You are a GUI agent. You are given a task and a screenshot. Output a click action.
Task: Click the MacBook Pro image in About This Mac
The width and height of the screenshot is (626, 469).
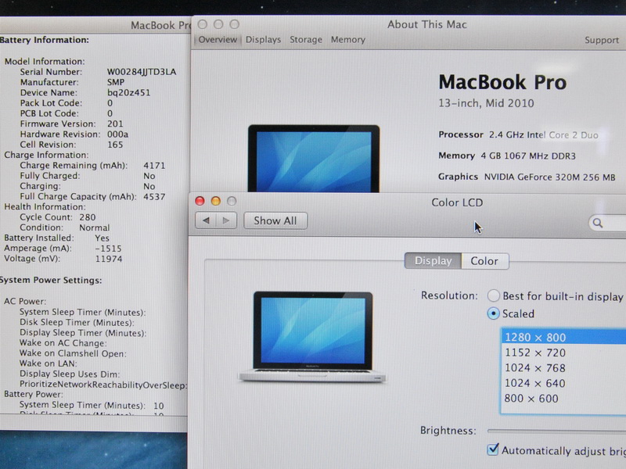314,159
